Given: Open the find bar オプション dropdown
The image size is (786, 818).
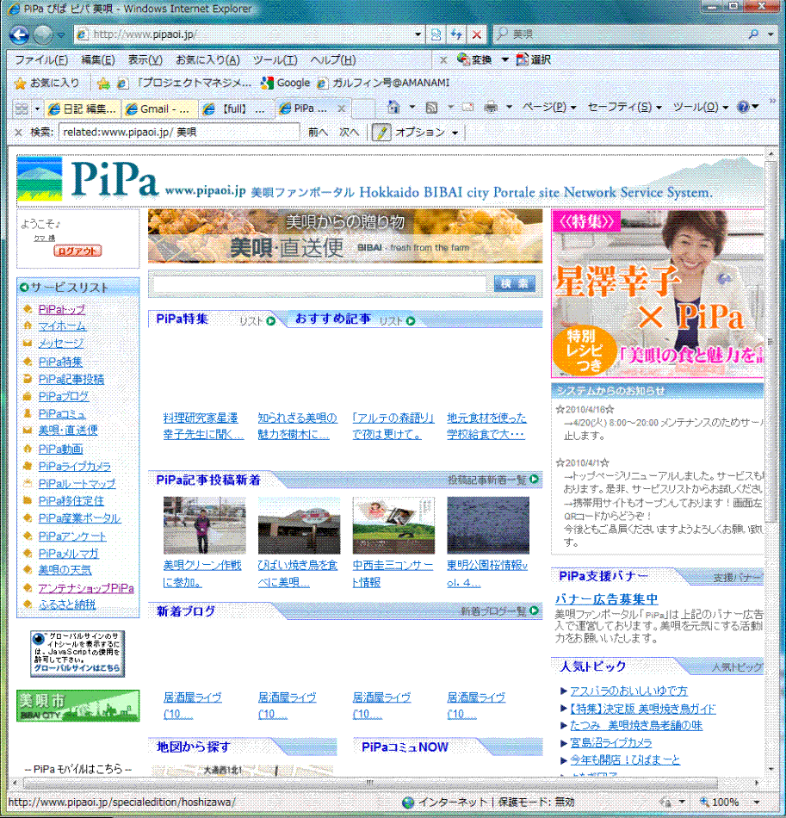Looking at the screenshot, I should click(427, 133).
